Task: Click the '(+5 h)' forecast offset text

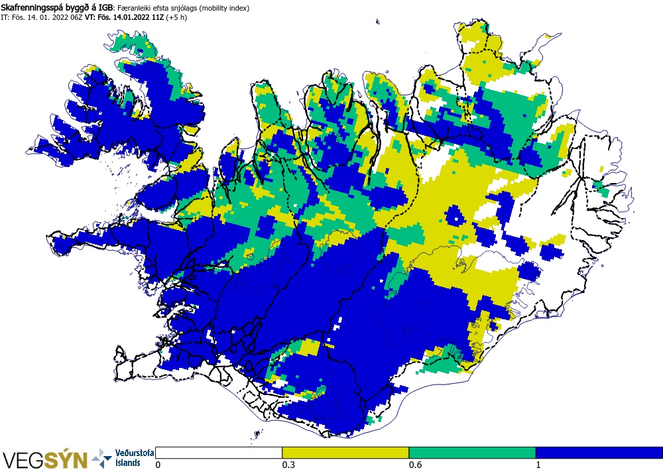Action: coord(176,17)
